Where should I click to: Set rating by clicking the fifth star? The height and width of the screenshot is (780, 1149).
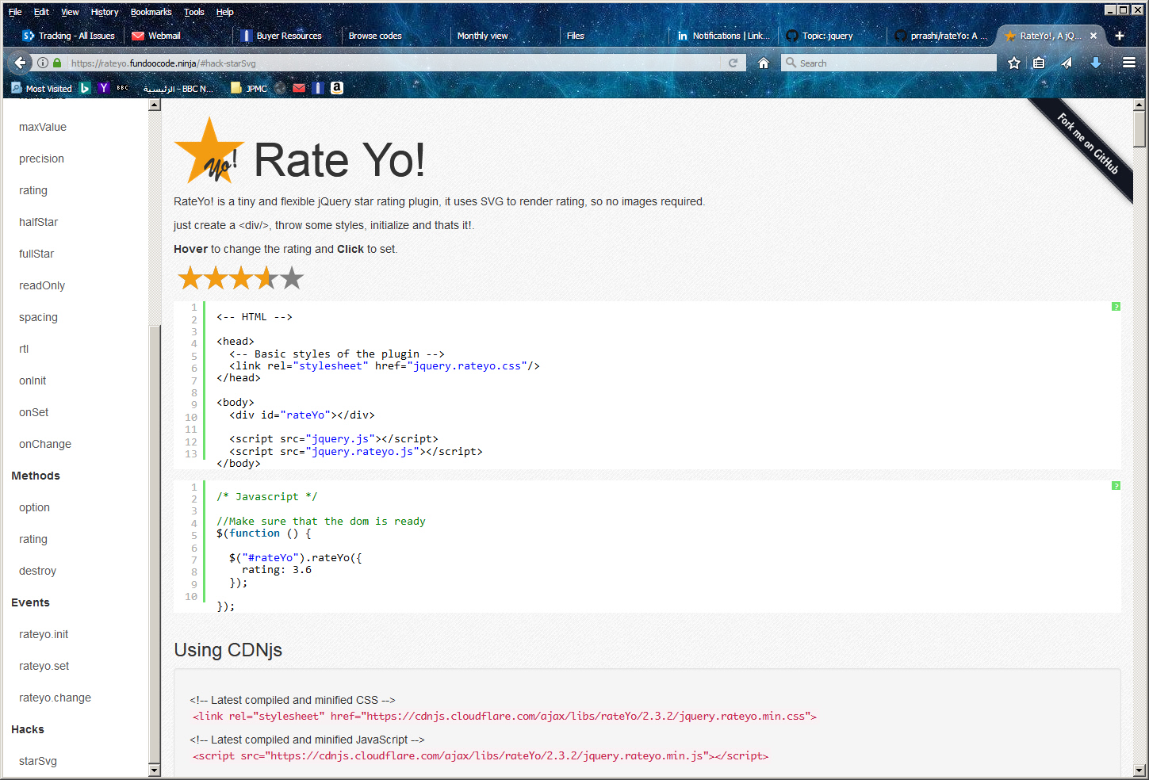tap(292, 277)
